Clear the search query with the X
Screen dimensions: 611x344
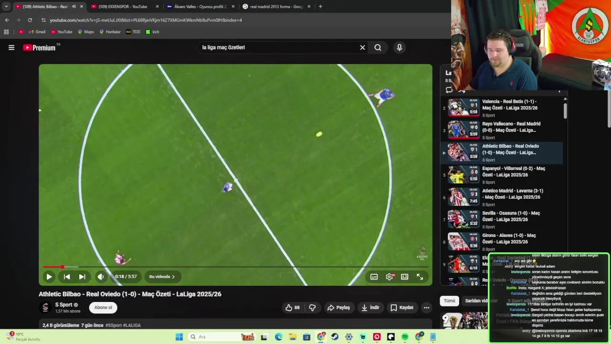362,47
